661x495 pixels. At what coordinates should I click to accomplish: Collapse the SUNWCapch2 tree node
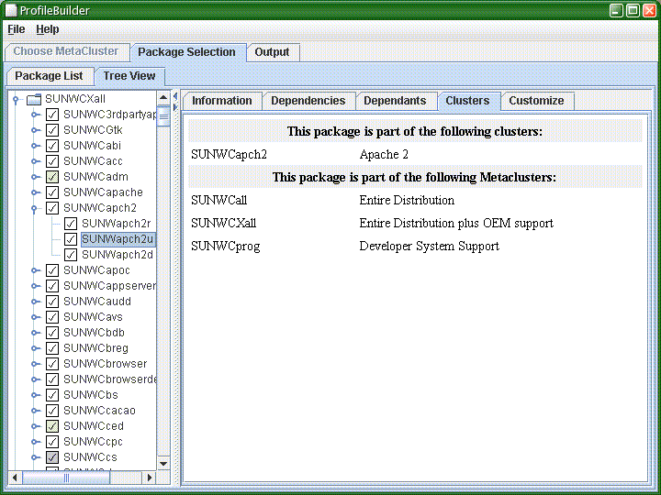pos(35,209)
